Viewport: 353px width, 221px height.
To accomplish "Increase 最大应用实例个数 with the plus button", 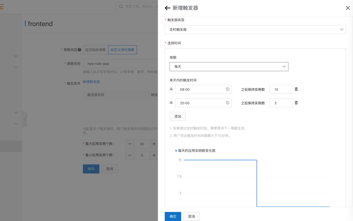I will pos(154,144).
